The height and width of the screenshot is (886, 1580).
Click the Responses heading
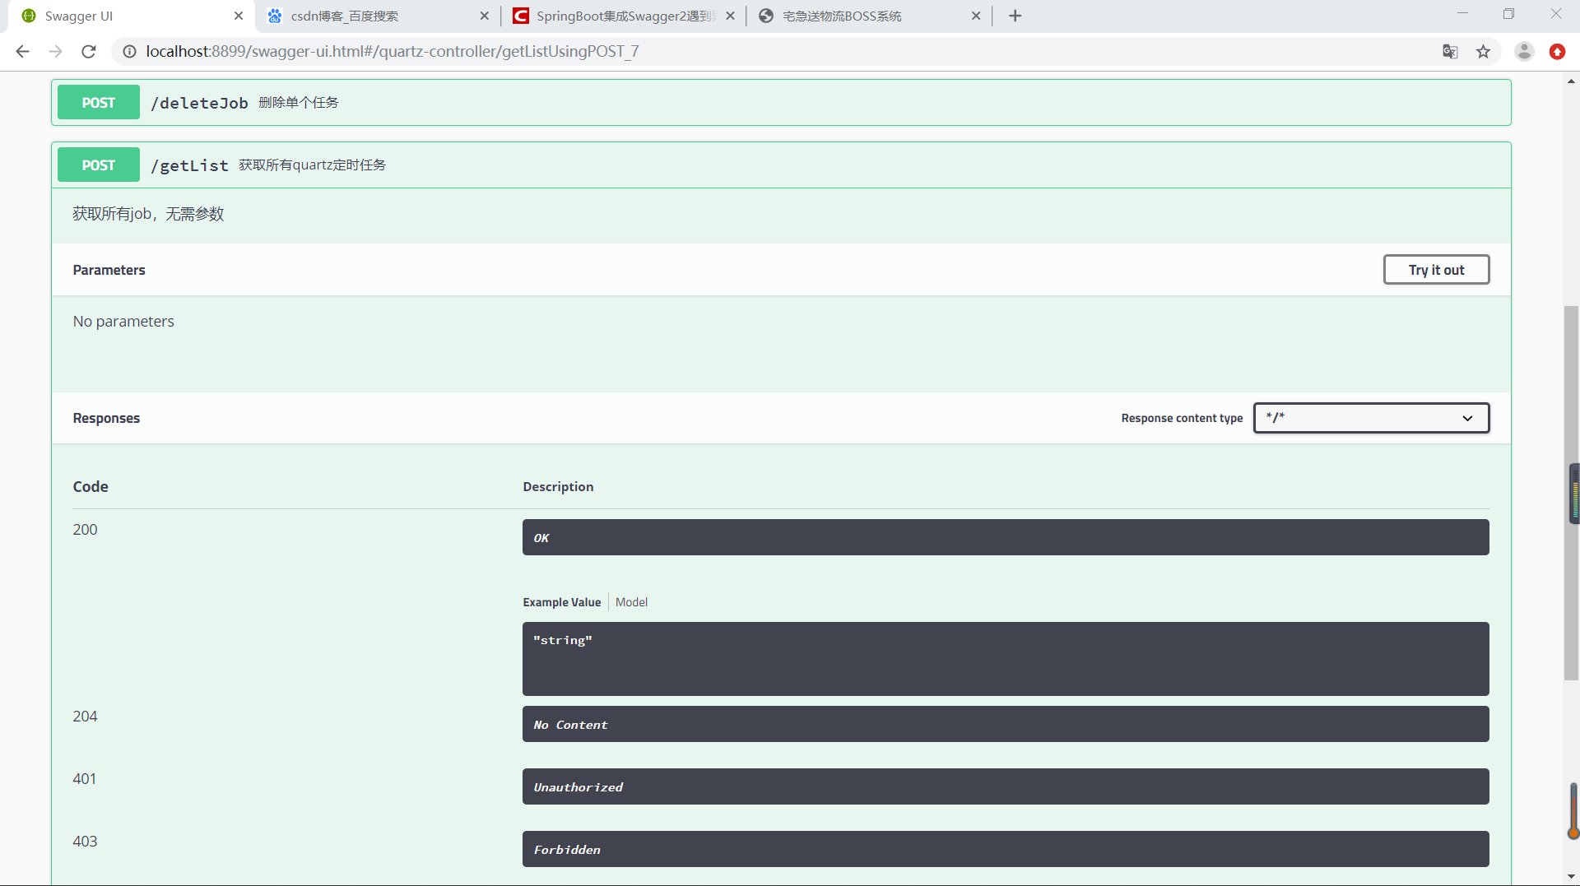coord(106,418)
